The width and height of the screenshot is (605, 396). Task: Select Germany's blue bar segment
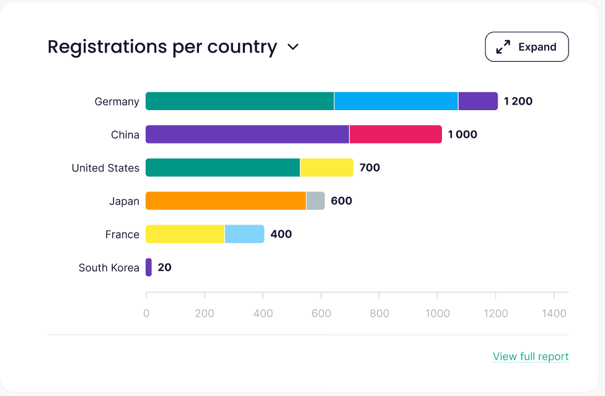(x=396, y=101)
